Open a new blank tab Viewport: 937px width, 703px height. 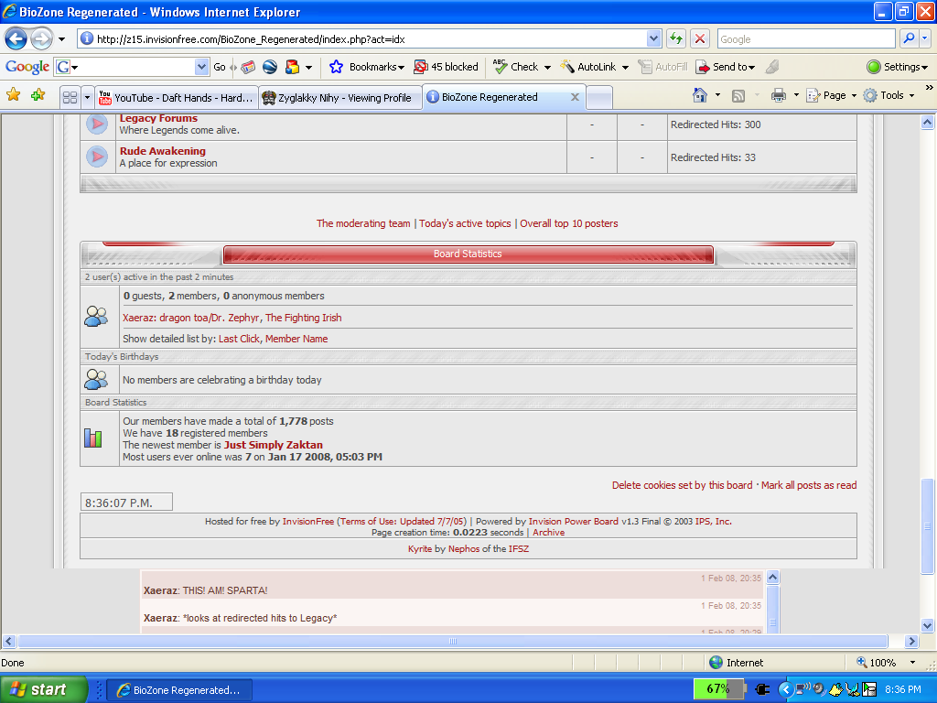[x=598, y=97]
